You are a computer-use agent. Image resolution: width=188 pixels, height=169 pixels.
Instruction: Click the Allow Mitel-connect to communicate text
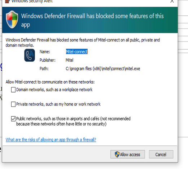pos(50,82)
